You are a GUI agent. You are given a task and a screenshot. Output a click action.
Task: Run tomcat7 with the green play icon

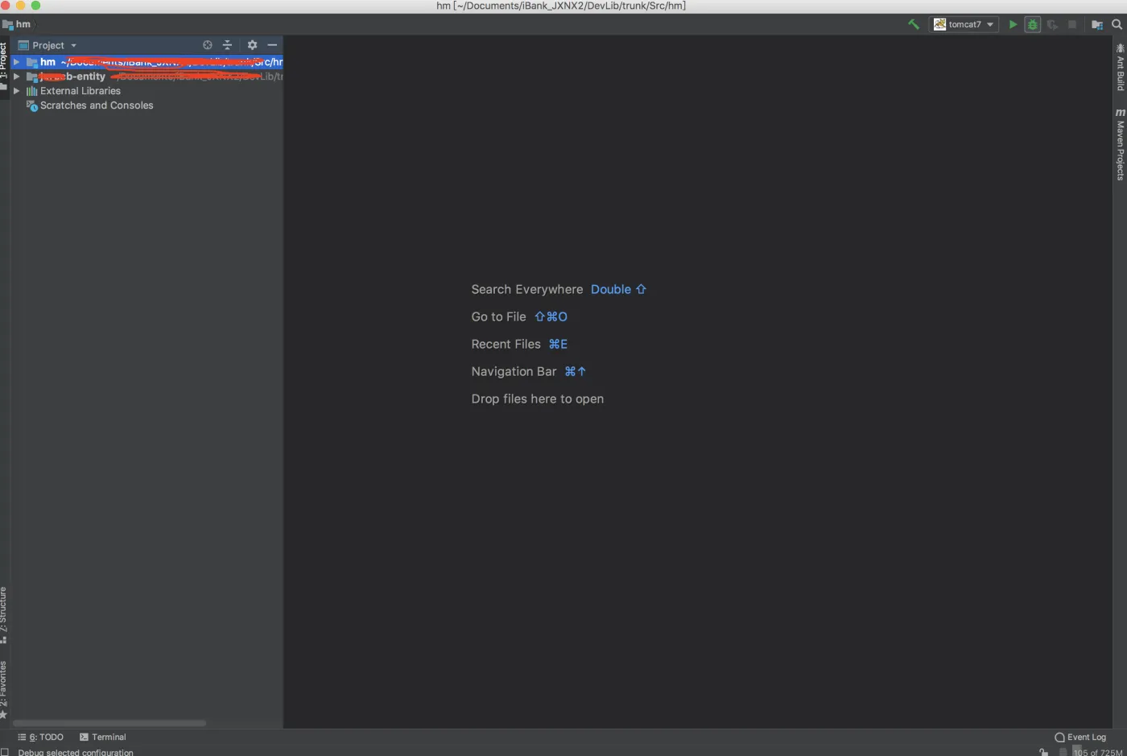click(x=1013, y=24)
